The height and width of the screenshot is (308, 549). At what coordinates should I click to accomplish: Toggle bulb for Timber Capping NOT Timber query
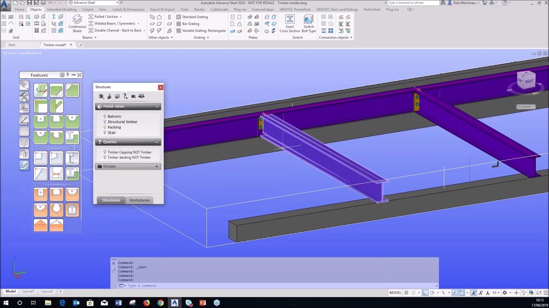pos(105,152)
